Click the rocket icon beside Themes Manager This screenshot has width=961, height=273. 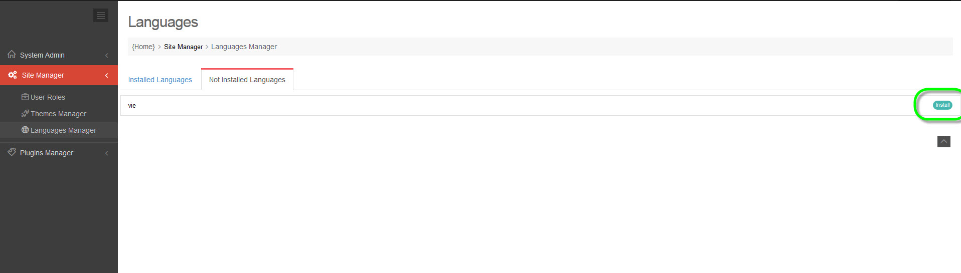[x=25, y=114]
